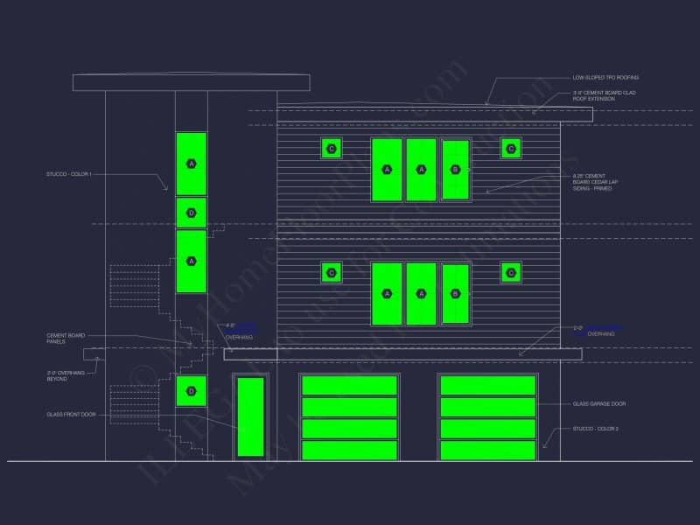Viewport: 700px width, 525px height.
Task: Click the bottom panel of the left garage door
Action: click(349, 450)
